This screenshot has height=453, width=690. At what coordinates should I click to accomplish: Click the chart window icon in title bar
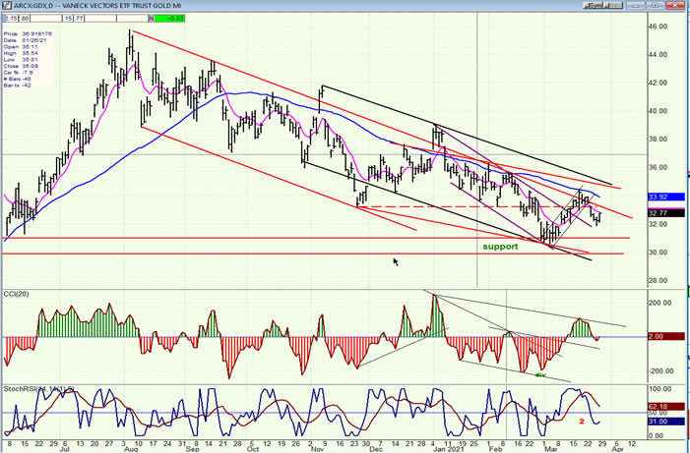(7, 6)
